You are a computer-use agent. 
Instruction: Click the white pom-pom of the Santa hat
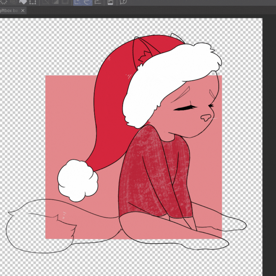[78, 180]
